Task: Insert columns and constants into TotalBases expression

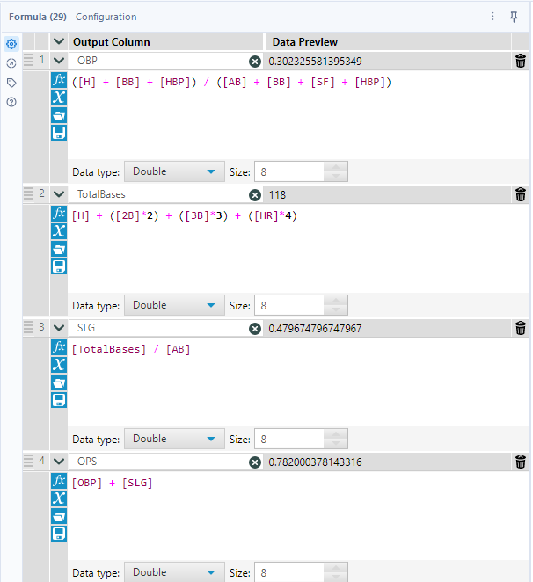Action: 59,230
